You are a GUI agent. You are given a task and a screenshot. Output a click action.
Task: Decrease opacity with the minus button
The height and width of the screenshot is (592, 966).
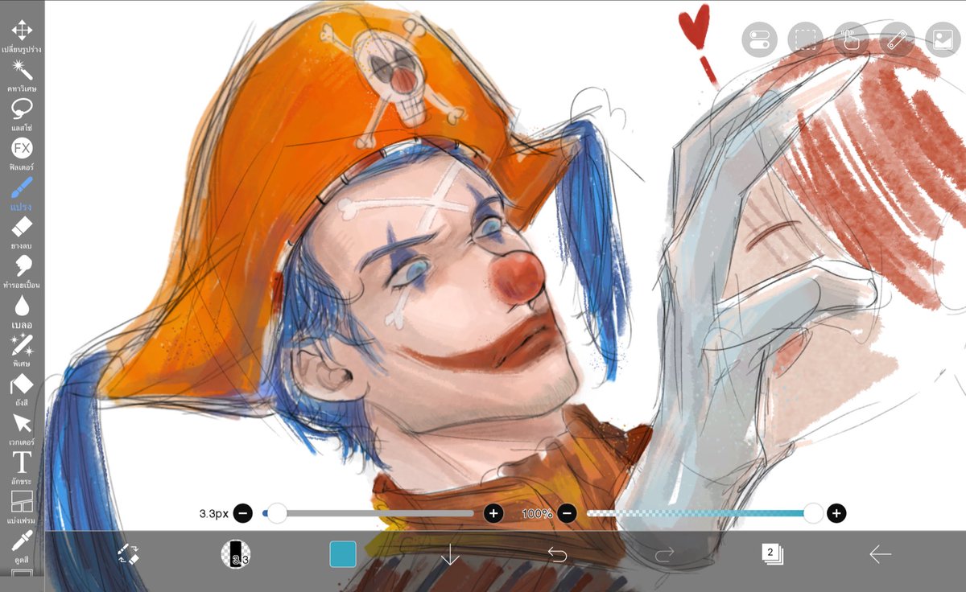coord(567,513)
